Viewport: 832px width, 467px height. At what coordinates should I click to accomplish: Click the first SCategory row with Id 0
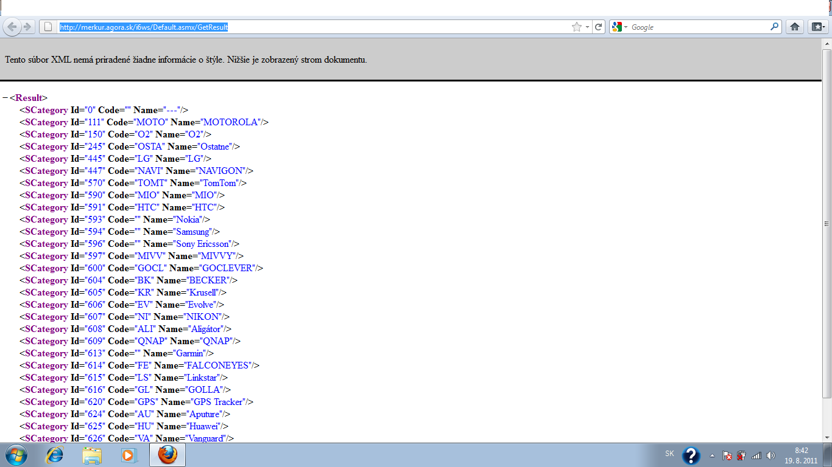[104, 110]
